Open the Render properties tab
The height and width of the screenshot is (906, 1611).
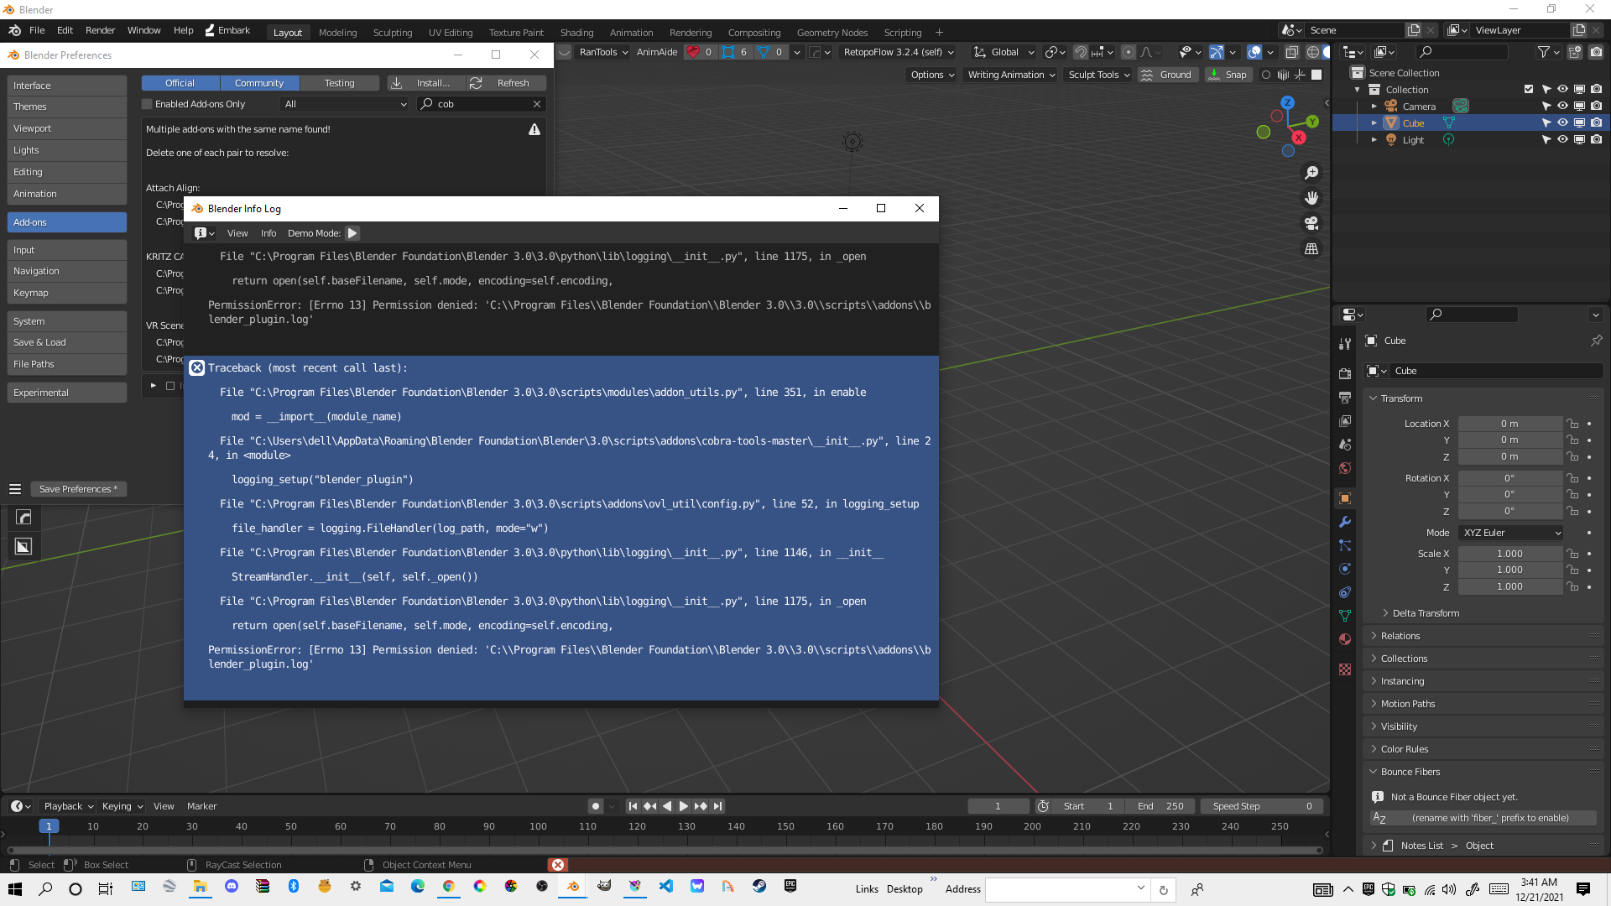(1345, 372)
